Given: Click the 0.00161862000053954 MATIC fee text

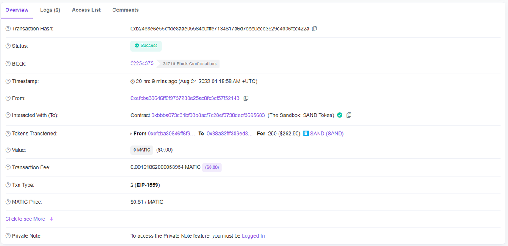Looking at the screenshot, I should coord(166,167).
